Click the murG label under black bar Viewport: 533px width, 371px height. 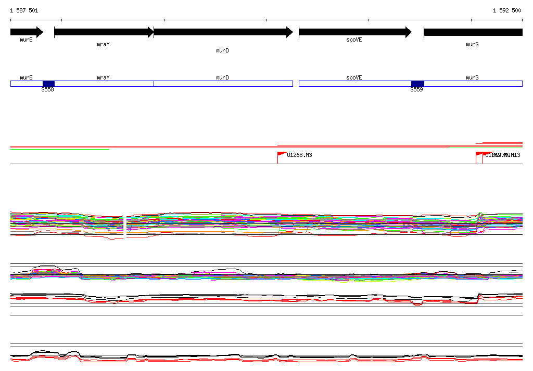472,45
